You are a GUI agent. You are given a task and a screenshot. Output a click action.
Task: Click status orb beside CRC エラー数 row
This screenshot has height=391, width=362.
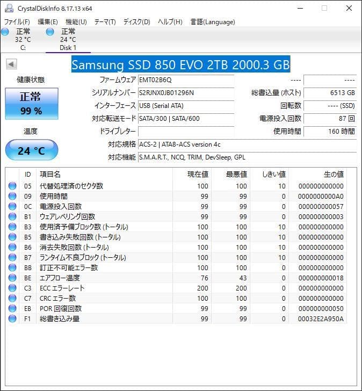pyautogui.click(x=12, y=299)
